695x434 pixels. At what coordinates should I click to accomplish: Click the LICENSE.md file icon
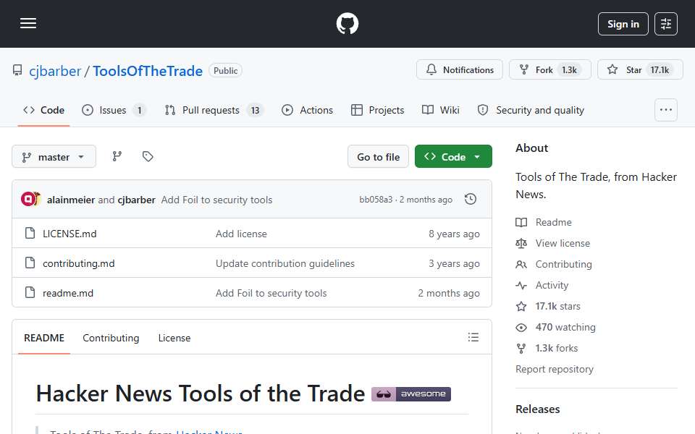tap(30, 233)
